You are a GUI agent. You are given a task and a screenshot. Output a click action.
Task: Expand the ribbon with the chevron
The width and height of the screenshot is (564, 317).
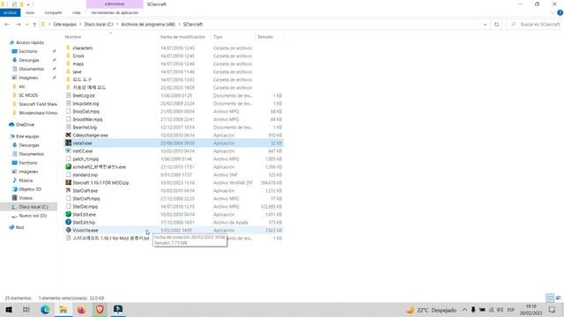tap(553, 12)
